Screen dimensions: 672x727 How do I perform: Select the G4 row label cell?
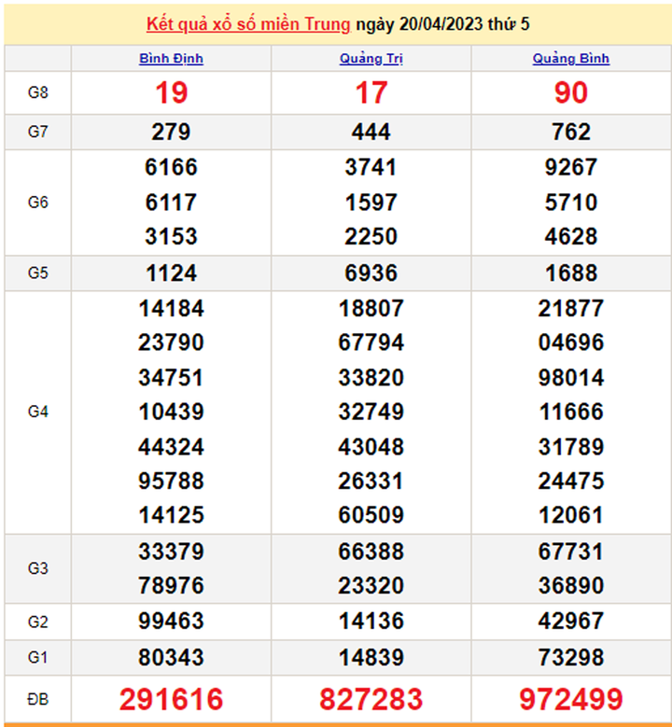(x=37, y=412)
